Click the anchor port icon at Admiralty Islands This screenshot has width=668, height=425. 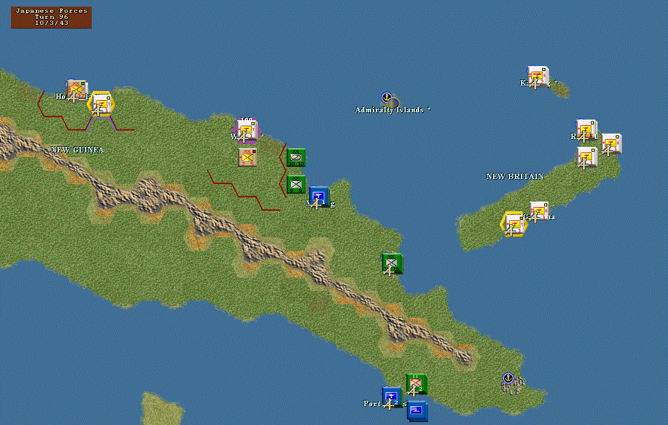[x=386, y=98]
